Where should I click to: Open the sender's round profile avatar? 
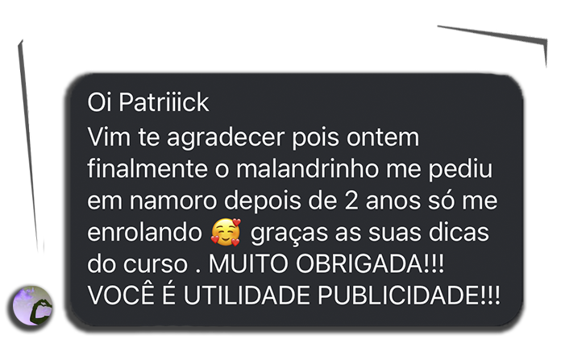pos(32,306)
